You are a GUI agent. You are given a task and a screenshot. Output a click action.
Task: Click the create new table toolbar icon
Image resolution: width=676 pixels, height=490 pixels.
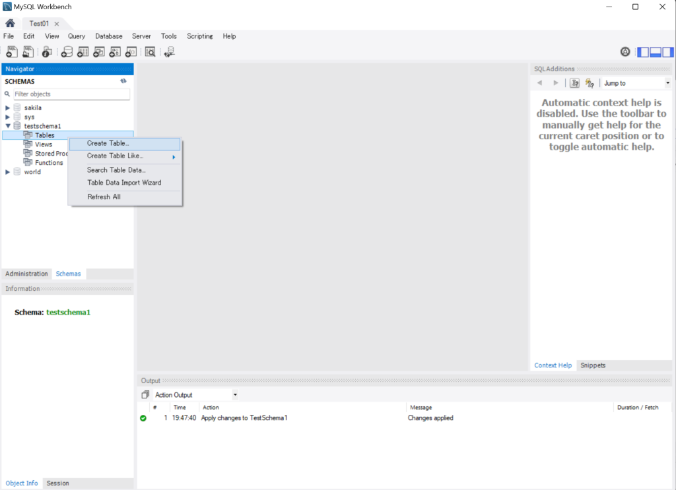83,52
